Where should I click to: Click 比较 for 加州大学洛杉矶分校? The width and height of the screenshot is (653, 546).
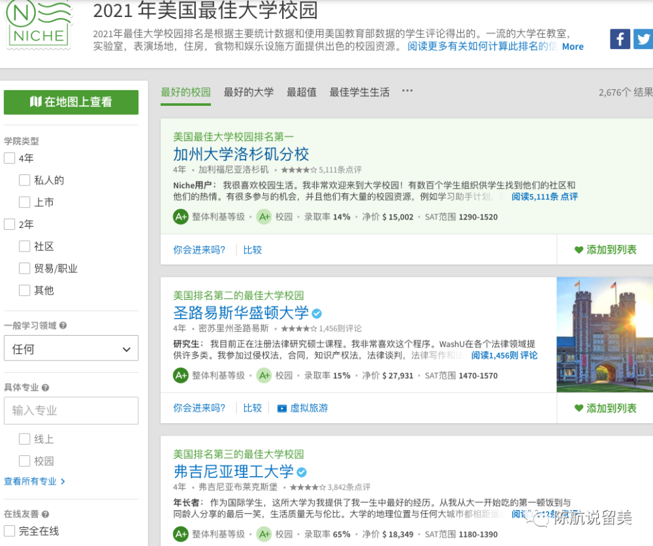[252, 250]
